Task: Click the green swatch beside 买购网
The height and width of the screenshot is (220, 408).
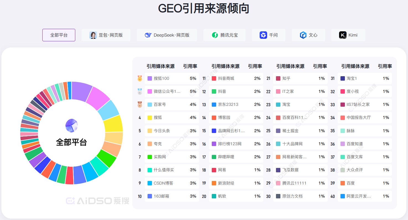Action: point(150,157)
